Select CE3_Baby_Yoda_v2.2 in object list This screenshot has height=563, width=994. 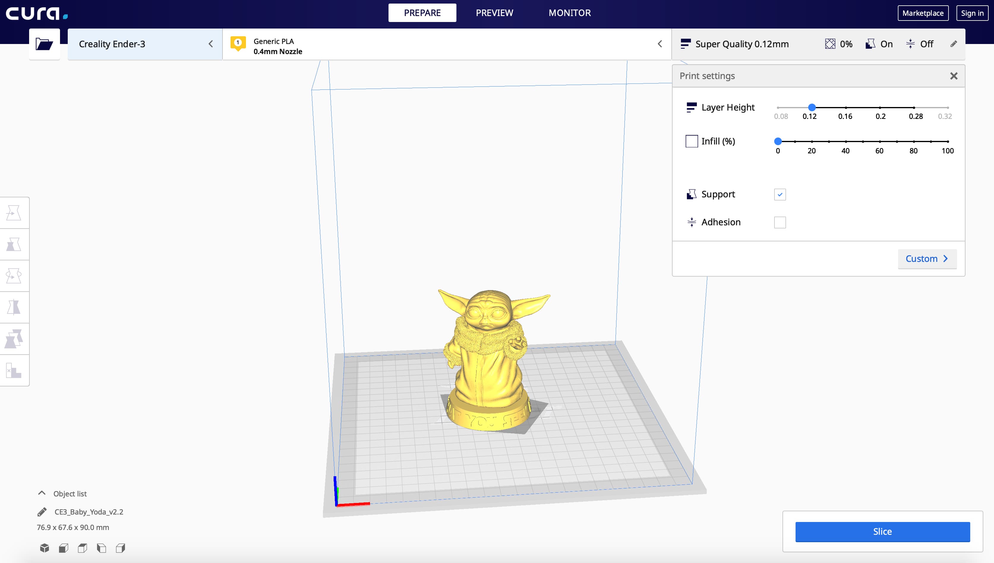click(89, 512)
